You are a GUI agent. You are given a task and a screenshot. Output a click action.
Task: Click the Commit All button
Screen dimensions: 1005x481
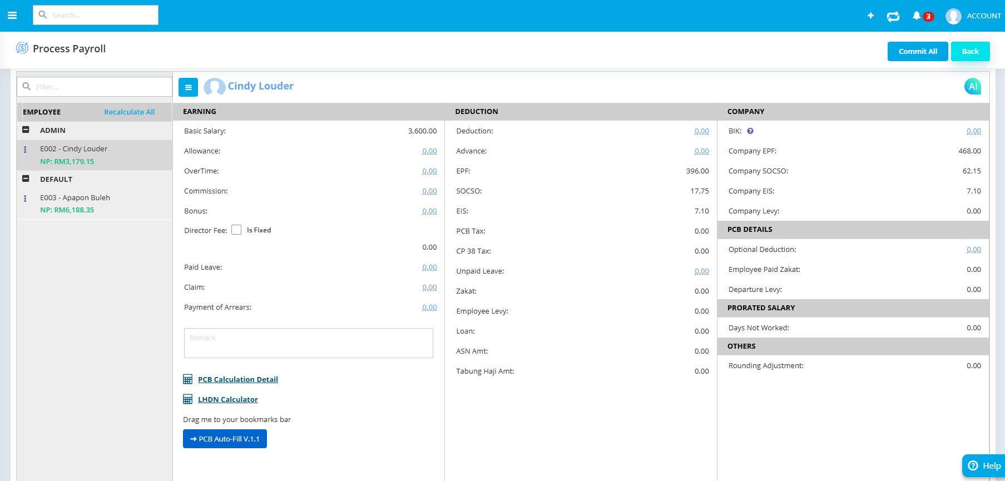coord(917,51)
